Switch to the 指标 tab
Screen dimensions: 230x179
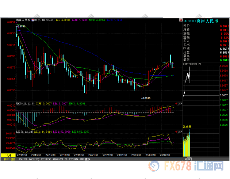pyautogui.click(x=6, y=159)
